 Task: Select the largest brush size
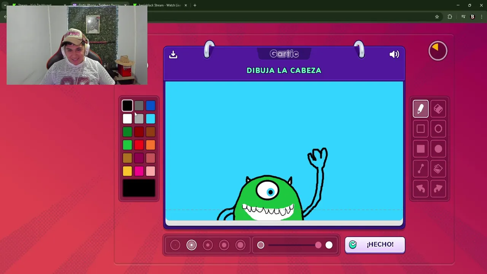click(240, 245)
